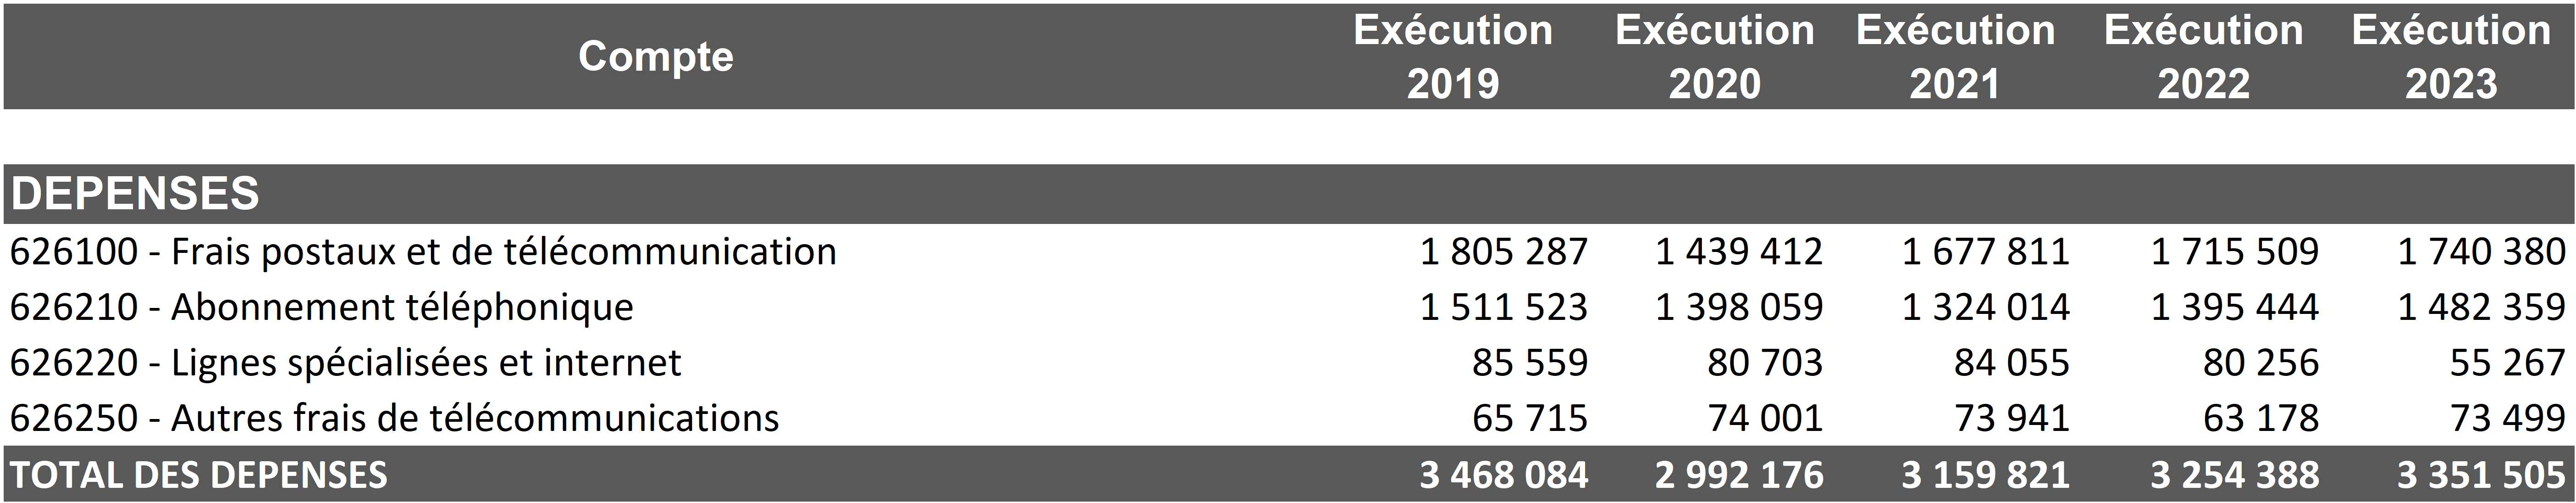Click the 2023 Lignes spécialisées value 55 267
Screen dimensions: 2576x503
tap(2507, 363)
